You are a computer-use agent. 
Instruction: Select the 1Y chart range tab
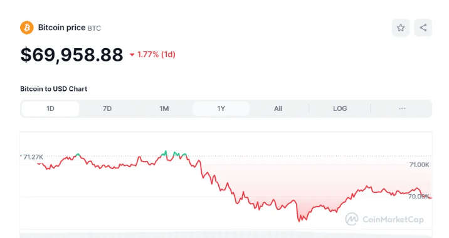[221, 109]
